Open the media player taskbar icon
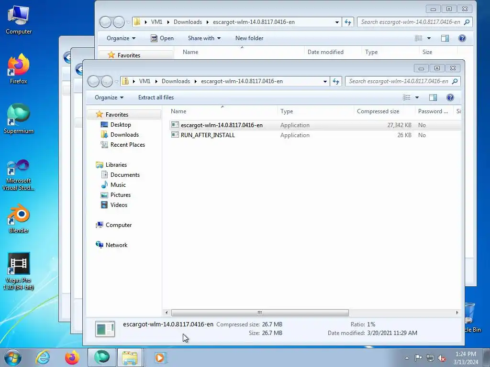The width and height of the screenshot is (490, 367). (160, 357)
